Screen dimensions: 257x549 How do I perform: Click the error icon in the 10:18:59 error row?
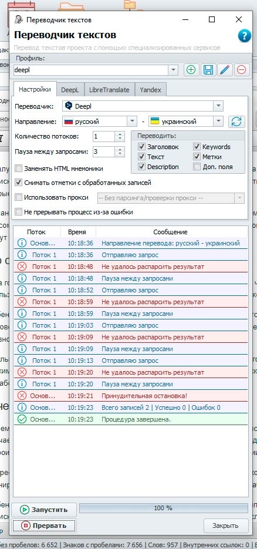22,302
